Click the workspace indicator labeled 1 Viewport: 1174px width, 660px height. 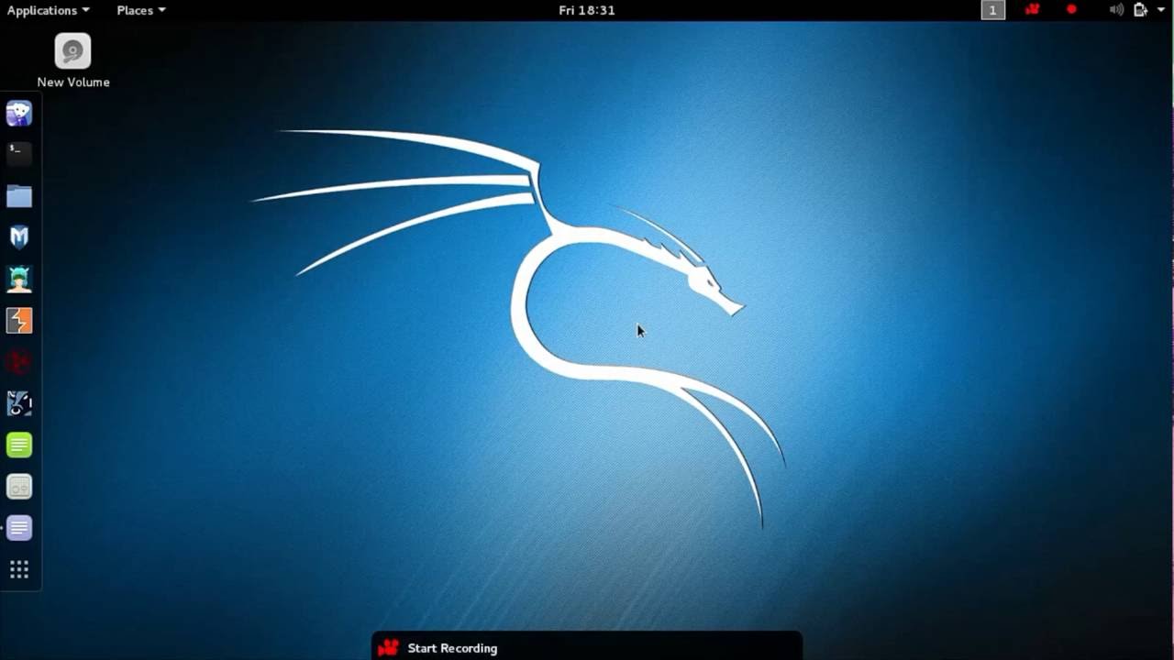[993, 10]
